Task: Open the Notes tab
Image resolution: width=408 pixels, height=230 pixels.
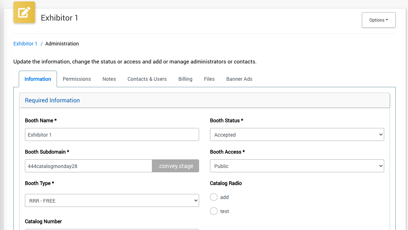Action: tap(109, 79)
